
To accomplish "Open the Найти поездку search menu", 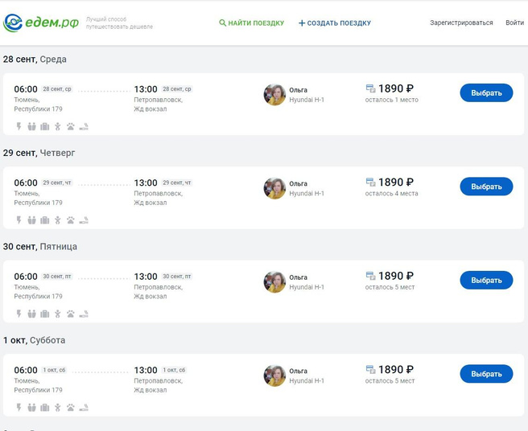I will 251,23.
